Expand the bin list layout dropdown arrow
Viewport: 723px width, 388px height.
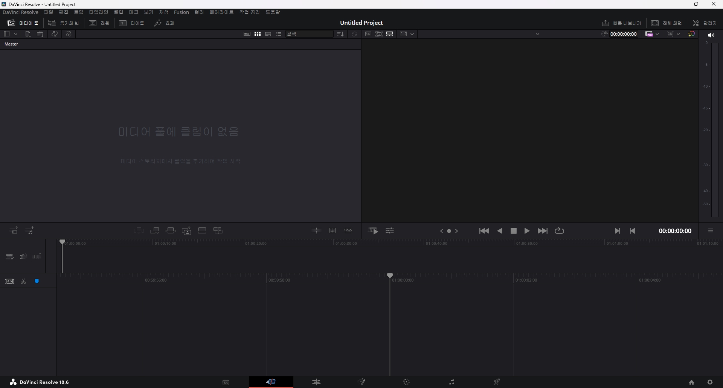pos(15,34)
